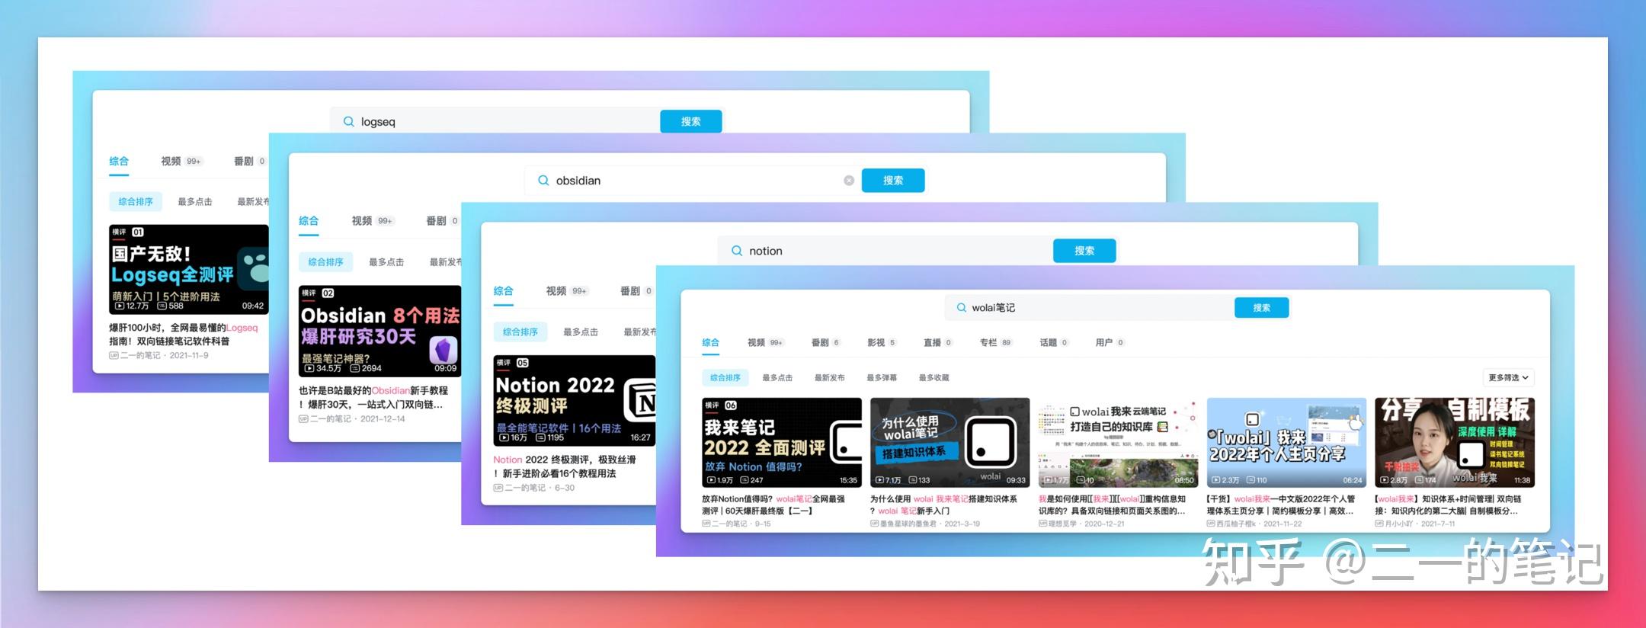Sort by 最多收藏 in the wolai笔记 window
This screenshot has height=628, width=1646.
934,378
